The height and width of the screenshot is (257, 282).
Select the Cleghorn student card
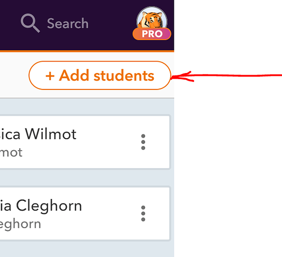click(x=85, y=213)
